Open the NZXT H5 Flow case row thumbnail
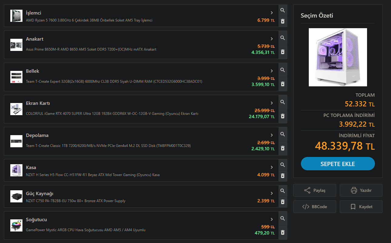Image resolution: width=391 pixels, height=243 pixels. tap(16, 170)
